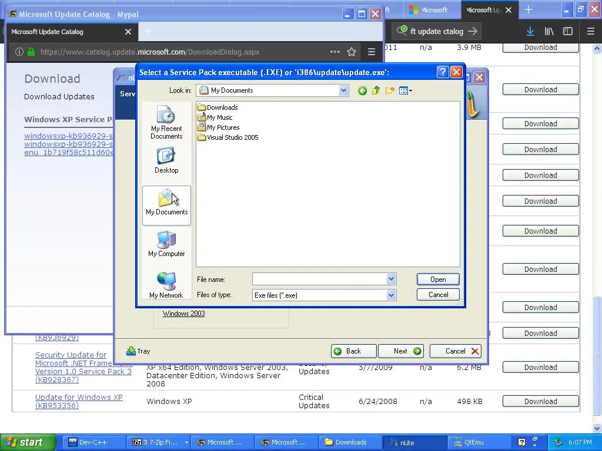The width and height of the screenshot is (602, 451).
Task: Open the background browser downloads arrow
Action: coord(530,32)
